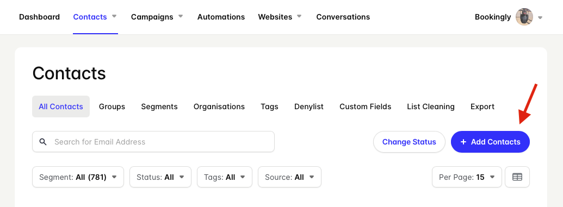Switch to the Groups tab
The width and height of the screenshot is (563, 207).
pyautogui.click(x=112, y=106)
